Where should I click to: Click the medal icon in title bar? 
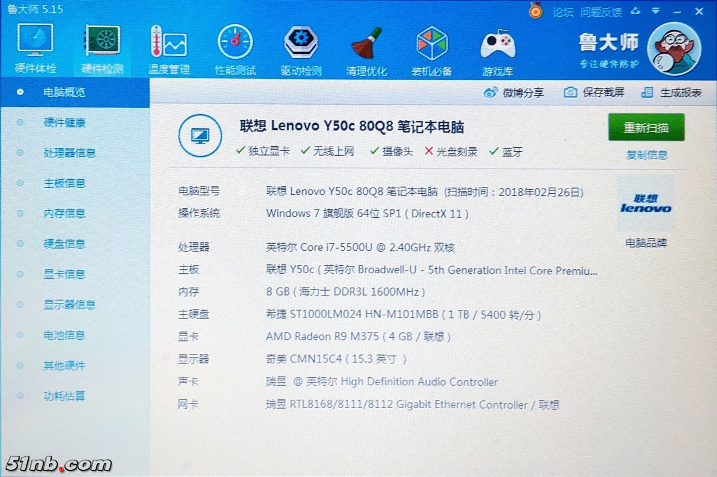tap(536, 11)
